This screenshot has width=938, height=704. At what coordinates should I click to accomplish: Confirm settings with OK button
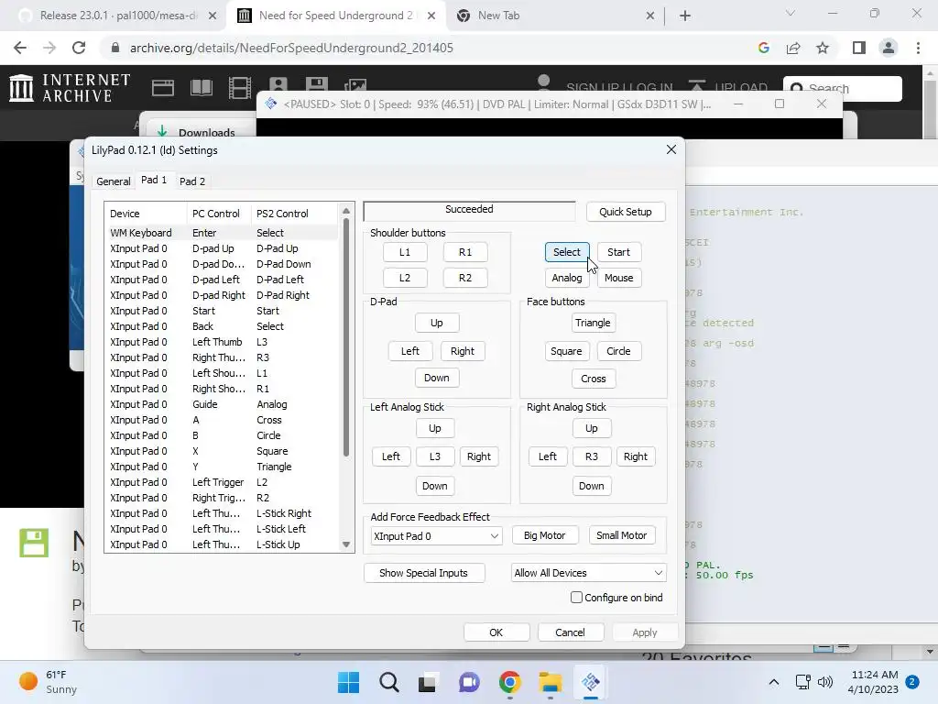click(x=496, y=632)
